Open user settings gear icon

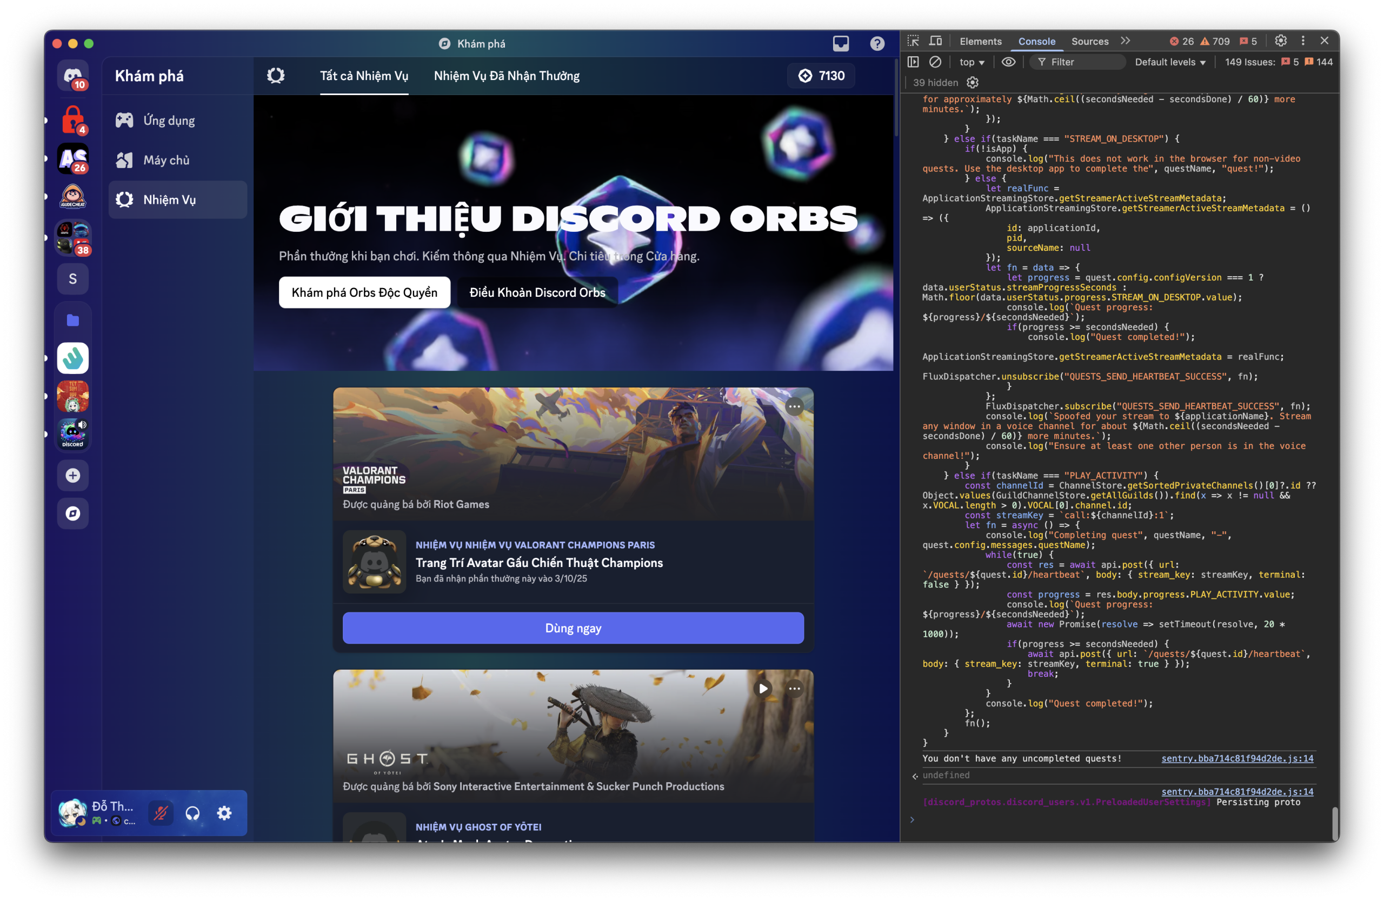click(224, 813)
